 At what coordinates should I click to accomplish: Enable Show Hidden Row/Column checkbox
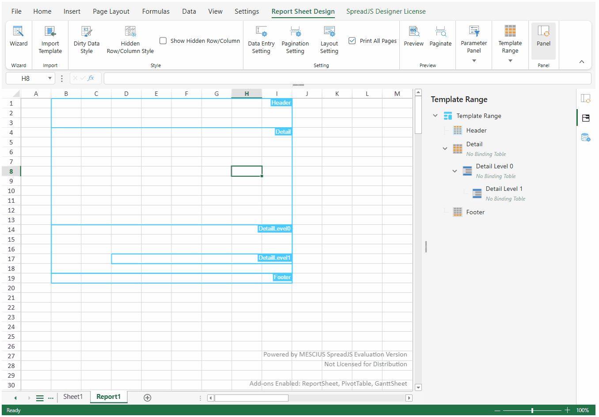163,41
